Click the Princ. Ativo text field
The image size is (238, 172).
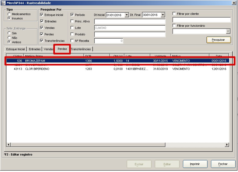(x=130, y=21)
